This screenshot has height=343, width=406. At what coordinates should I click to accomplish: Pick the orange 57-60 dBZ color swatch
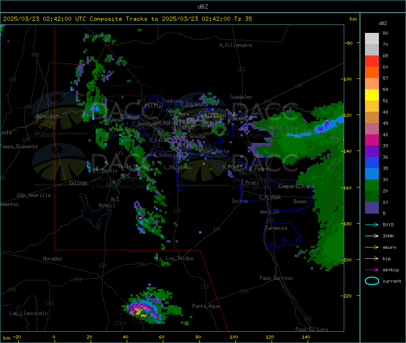coord(372,73)
